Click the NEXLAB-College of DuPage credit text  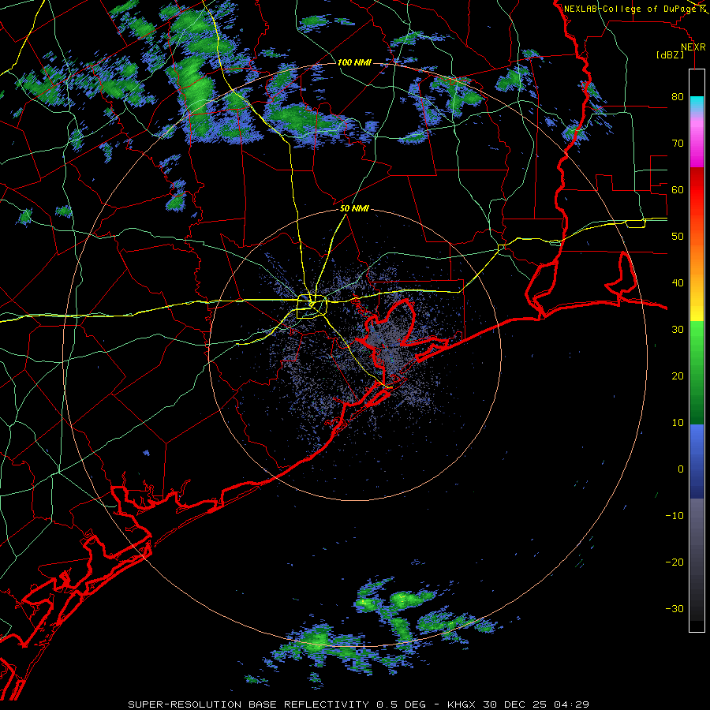tap(630, 9)
